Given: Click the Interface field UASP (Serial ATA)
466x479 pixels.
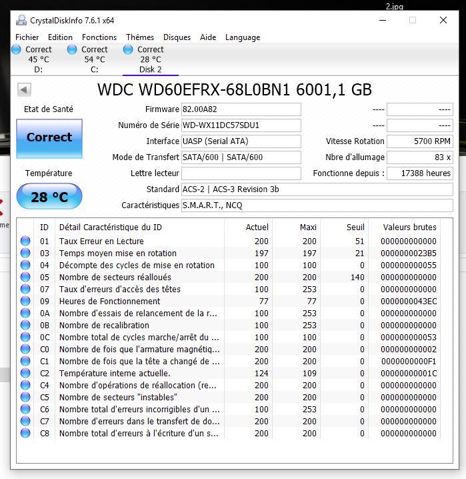Looking at the screenshot, I should [x=241, y=141].
